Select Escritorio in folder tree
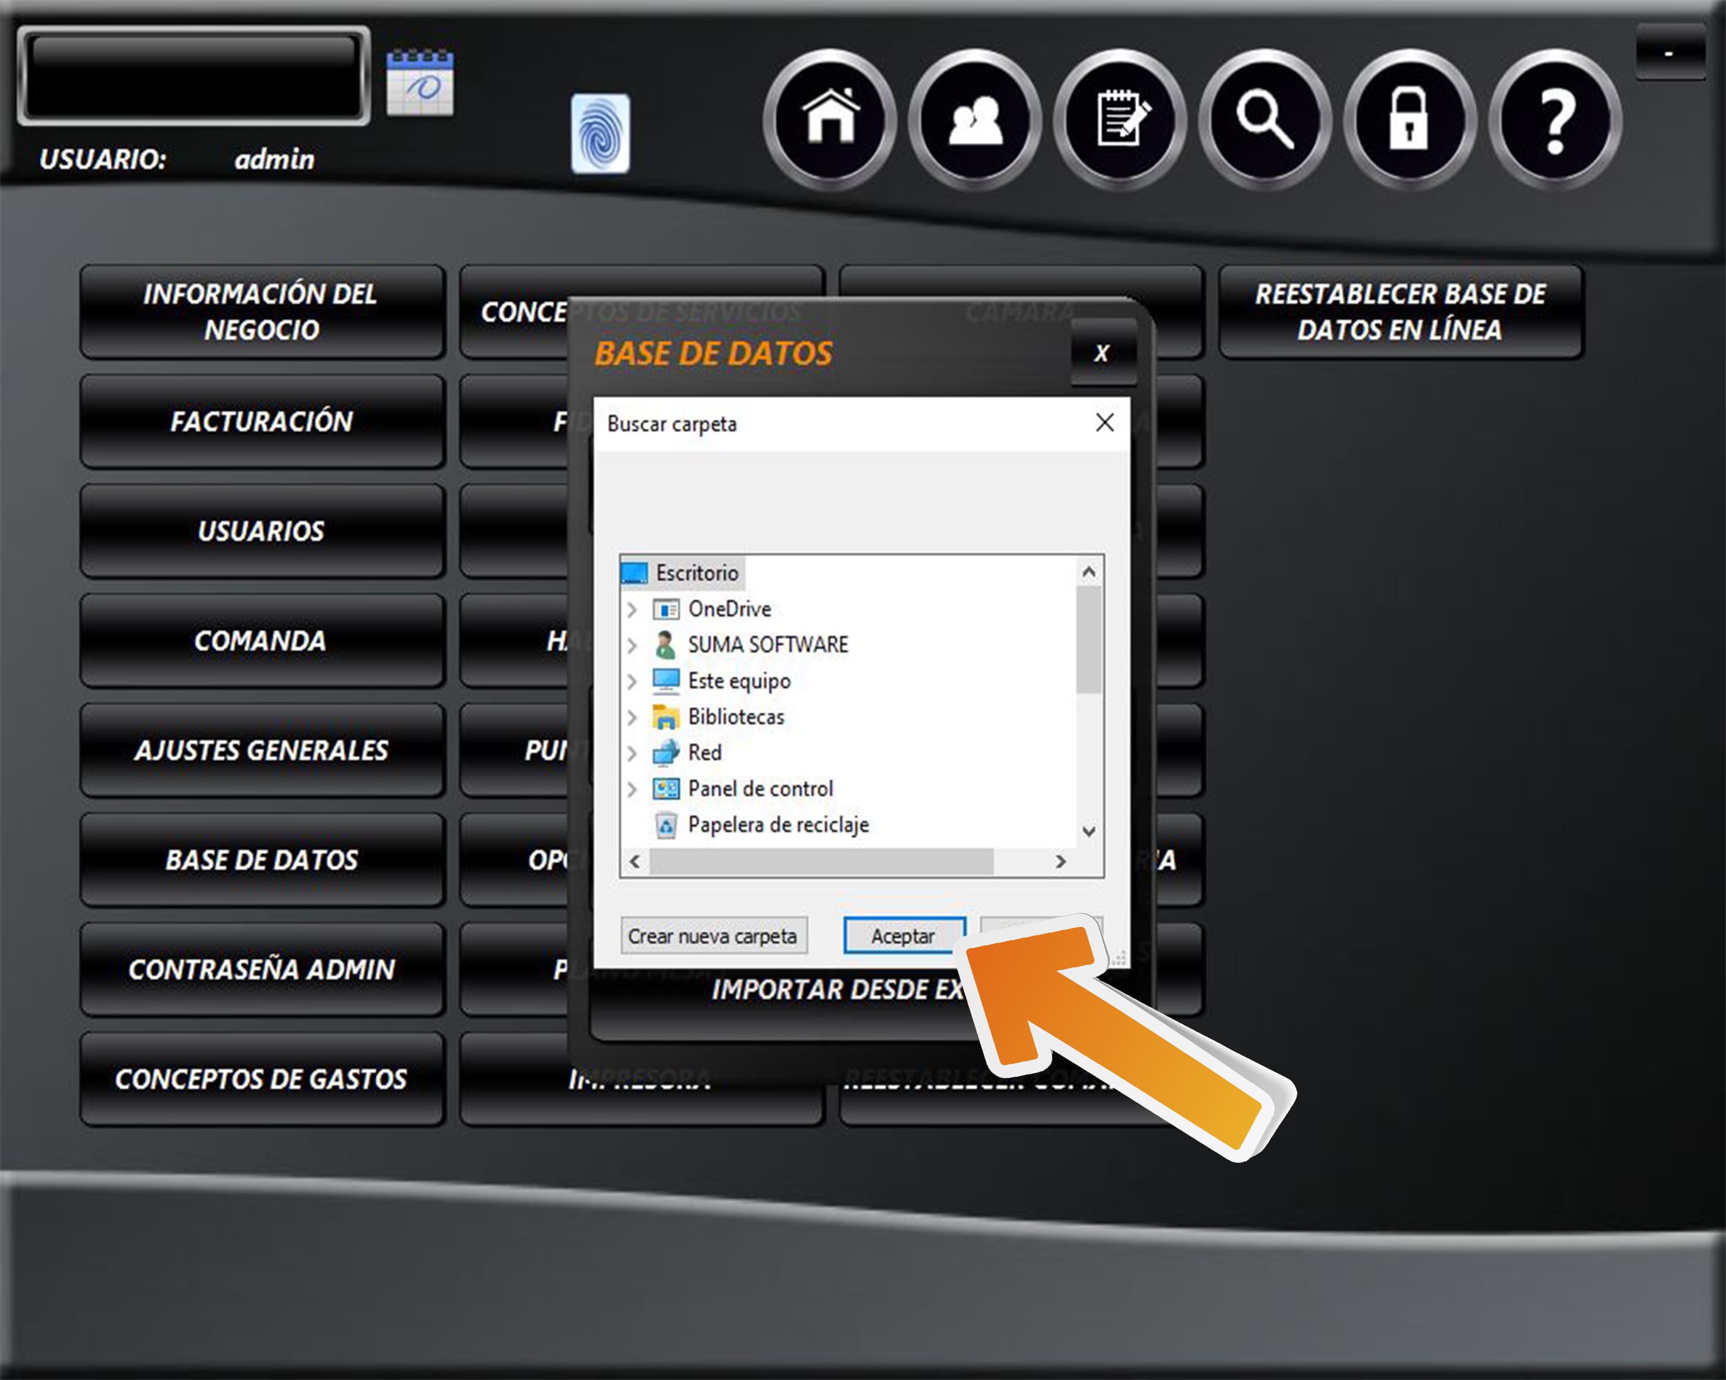The image size is (1726, 1380). click(x=697, y=573)
